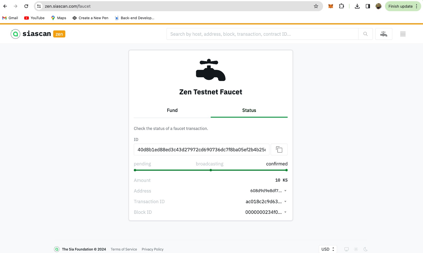The height and width of the screenshot is (253, 423).
Task: Go back to the previous page
Action: [5, 6]
